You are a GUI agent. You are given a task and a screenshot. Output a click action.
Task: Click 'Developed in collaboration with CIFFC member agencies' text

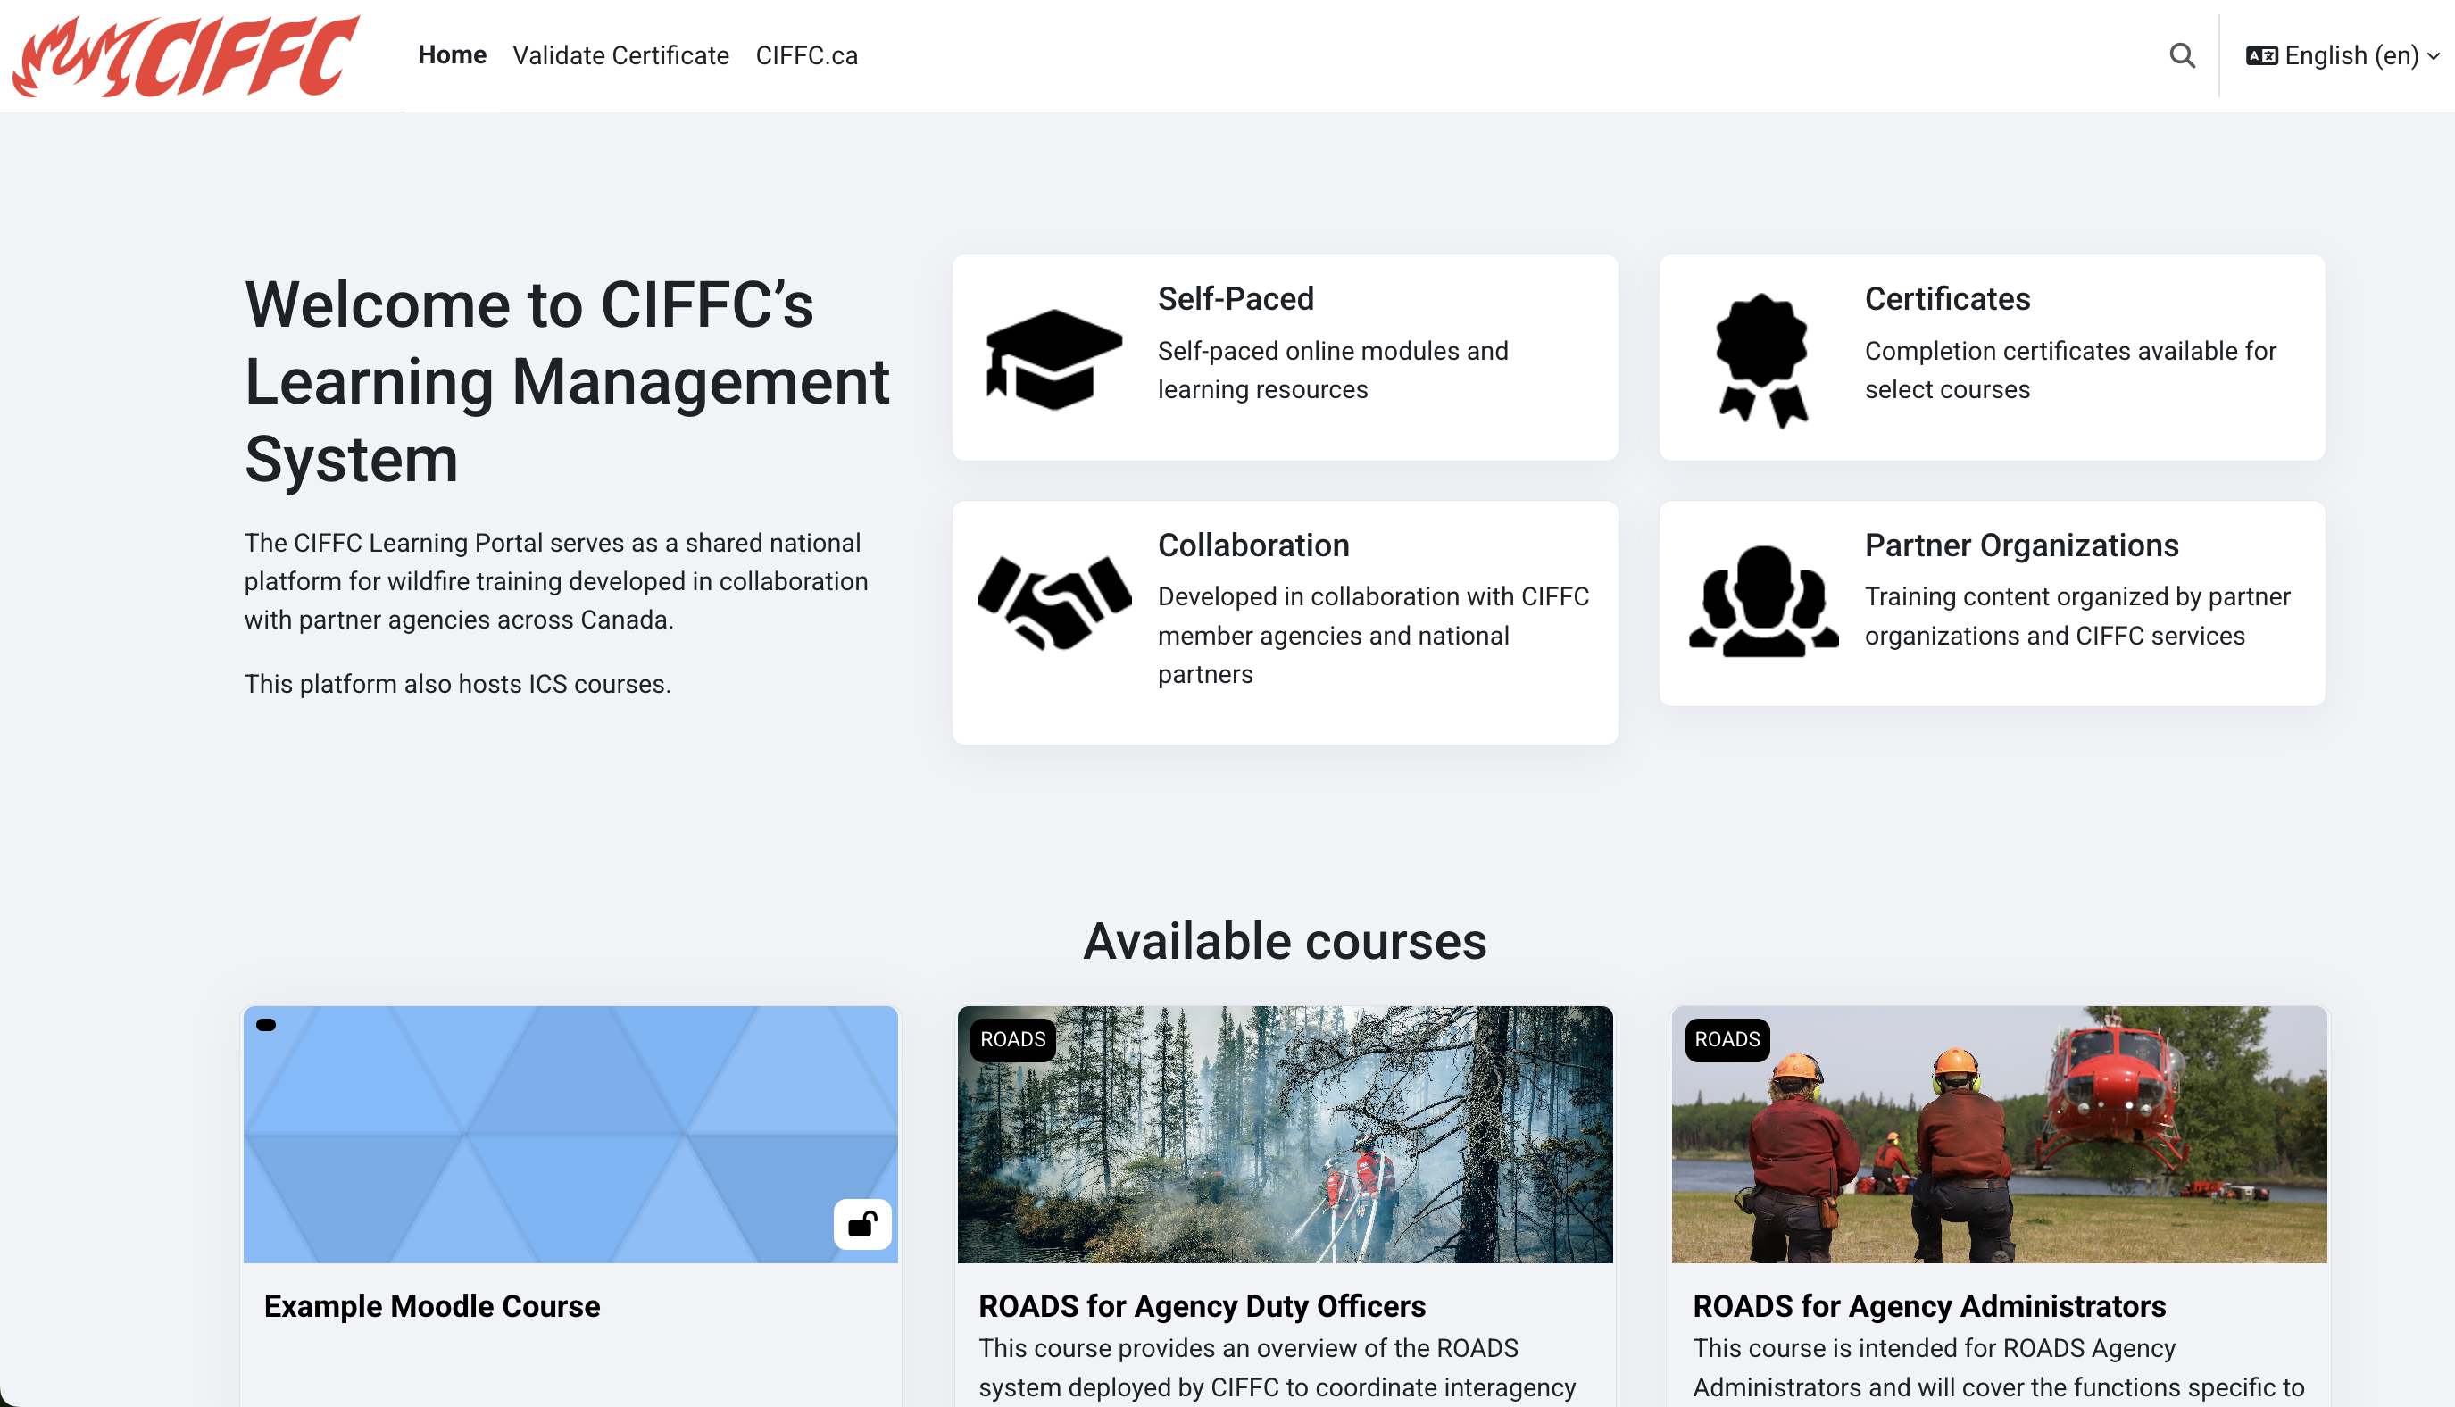[x=1373, y=635]
